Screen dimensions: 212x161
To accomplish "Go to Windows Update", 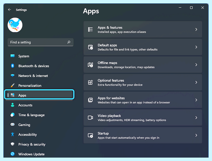I will (x=31, y=154).
